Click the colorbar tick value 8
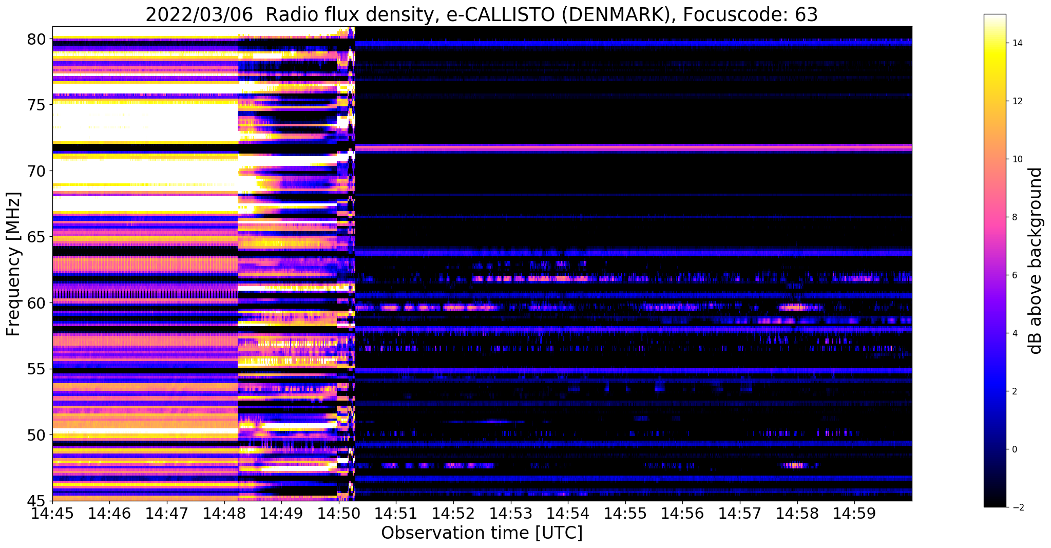The image size is (1051, 548). coord(1014,217)
